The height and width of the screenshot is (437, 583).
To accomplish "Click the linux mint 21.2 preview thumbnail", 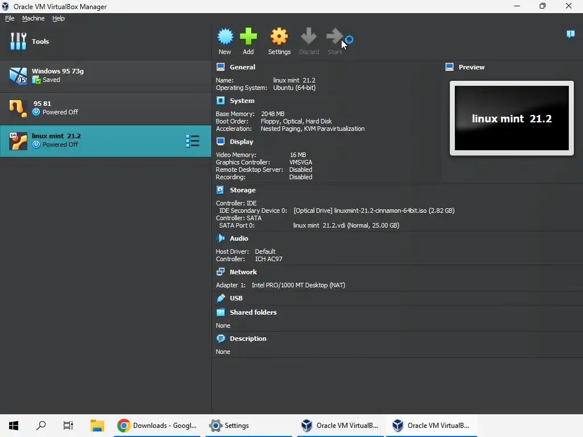I will pyautogui.click(x=512, y=118).
